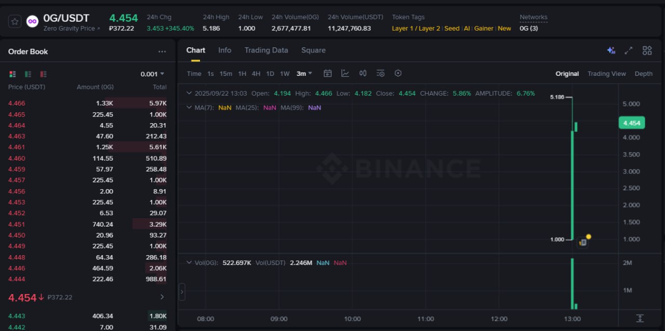Open the Trading Data tab
Screen dimensions: 665x331
coord(266,50)
